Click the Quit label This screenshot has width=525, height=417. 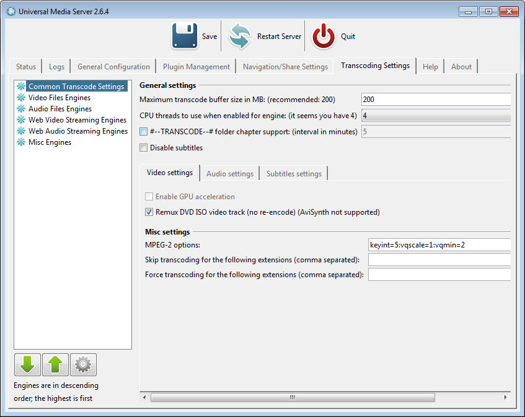[x=348, y=36]
